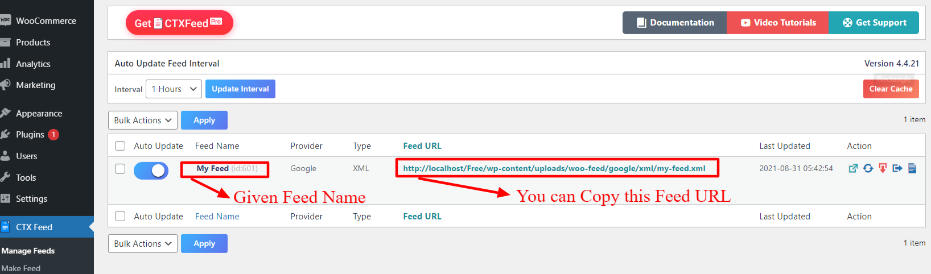Open Settings menu
This screenshot has height=274, width=931.
click(x=32, y=198)
